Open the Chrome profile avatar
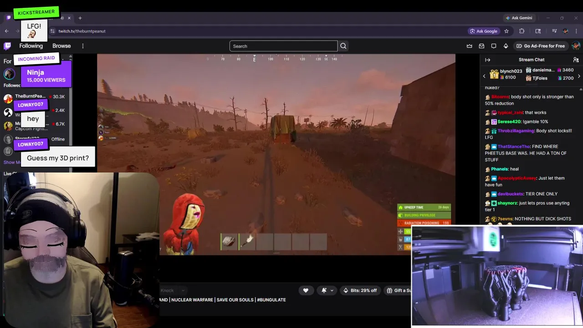The image size is (583, 328). pos(565,31)
